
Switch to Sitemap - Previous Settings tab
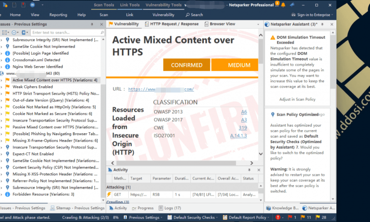(x=77, y=208)
